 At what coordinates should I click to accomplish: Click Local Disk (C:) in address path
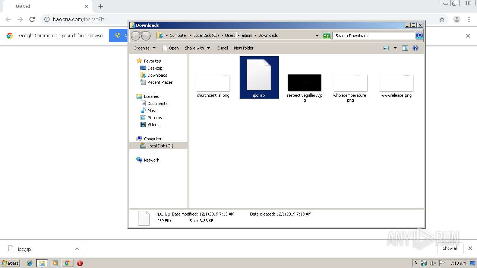[206, 36]
